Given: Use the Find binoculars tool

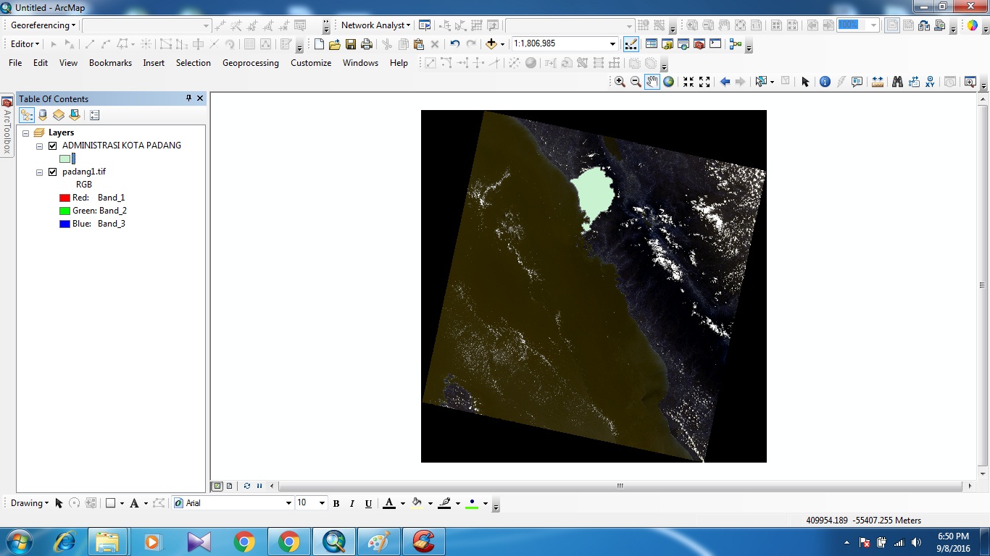Looking at the screenshot, I should pos(897,81).
